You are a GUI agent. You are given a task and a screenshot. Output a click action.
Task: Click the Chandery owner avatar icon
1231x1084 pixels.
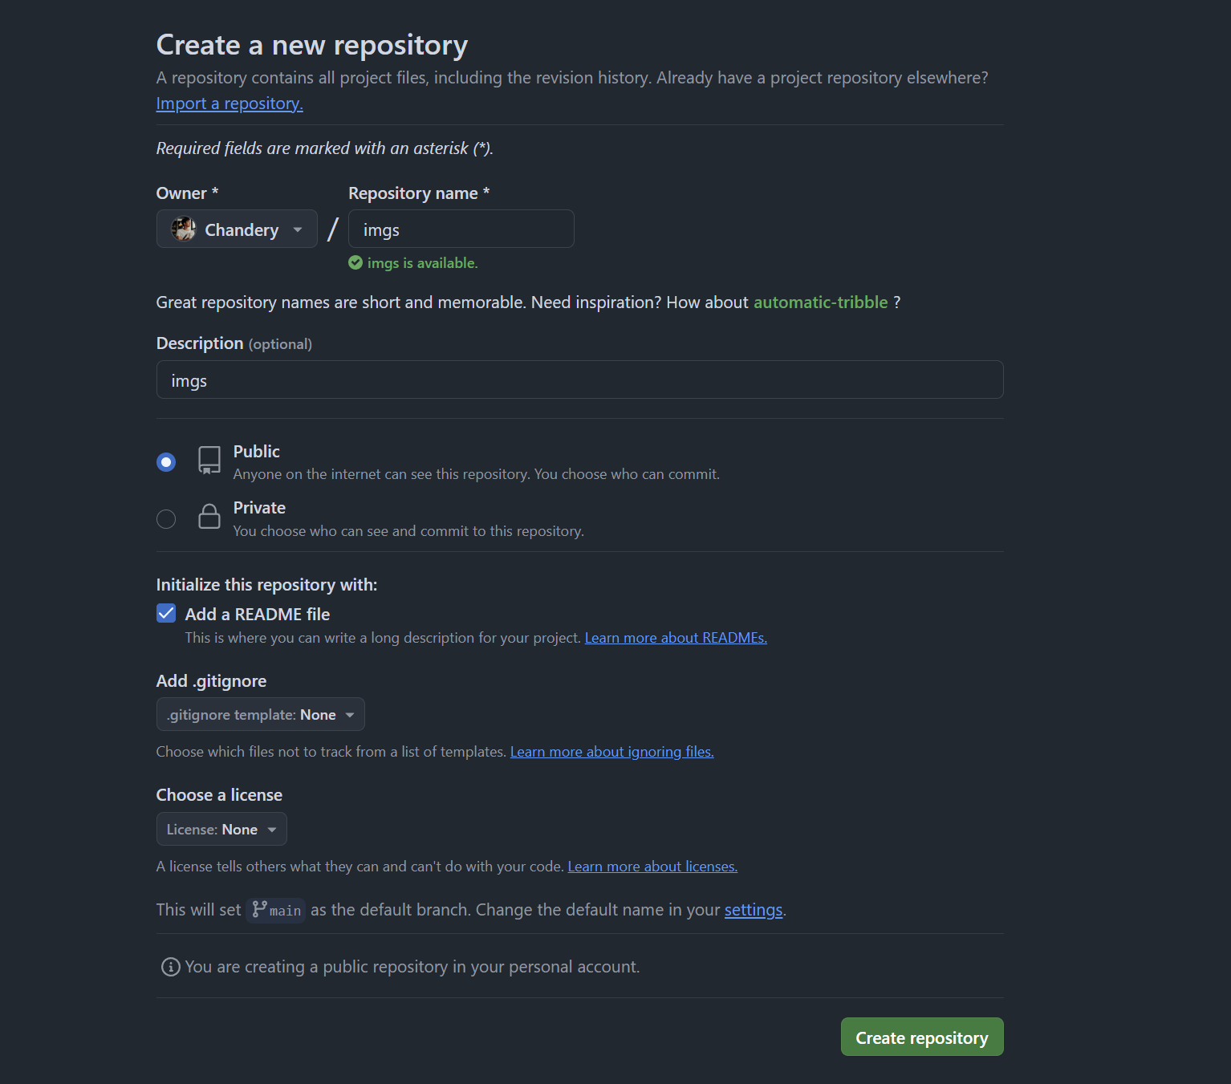pos(184,229)
